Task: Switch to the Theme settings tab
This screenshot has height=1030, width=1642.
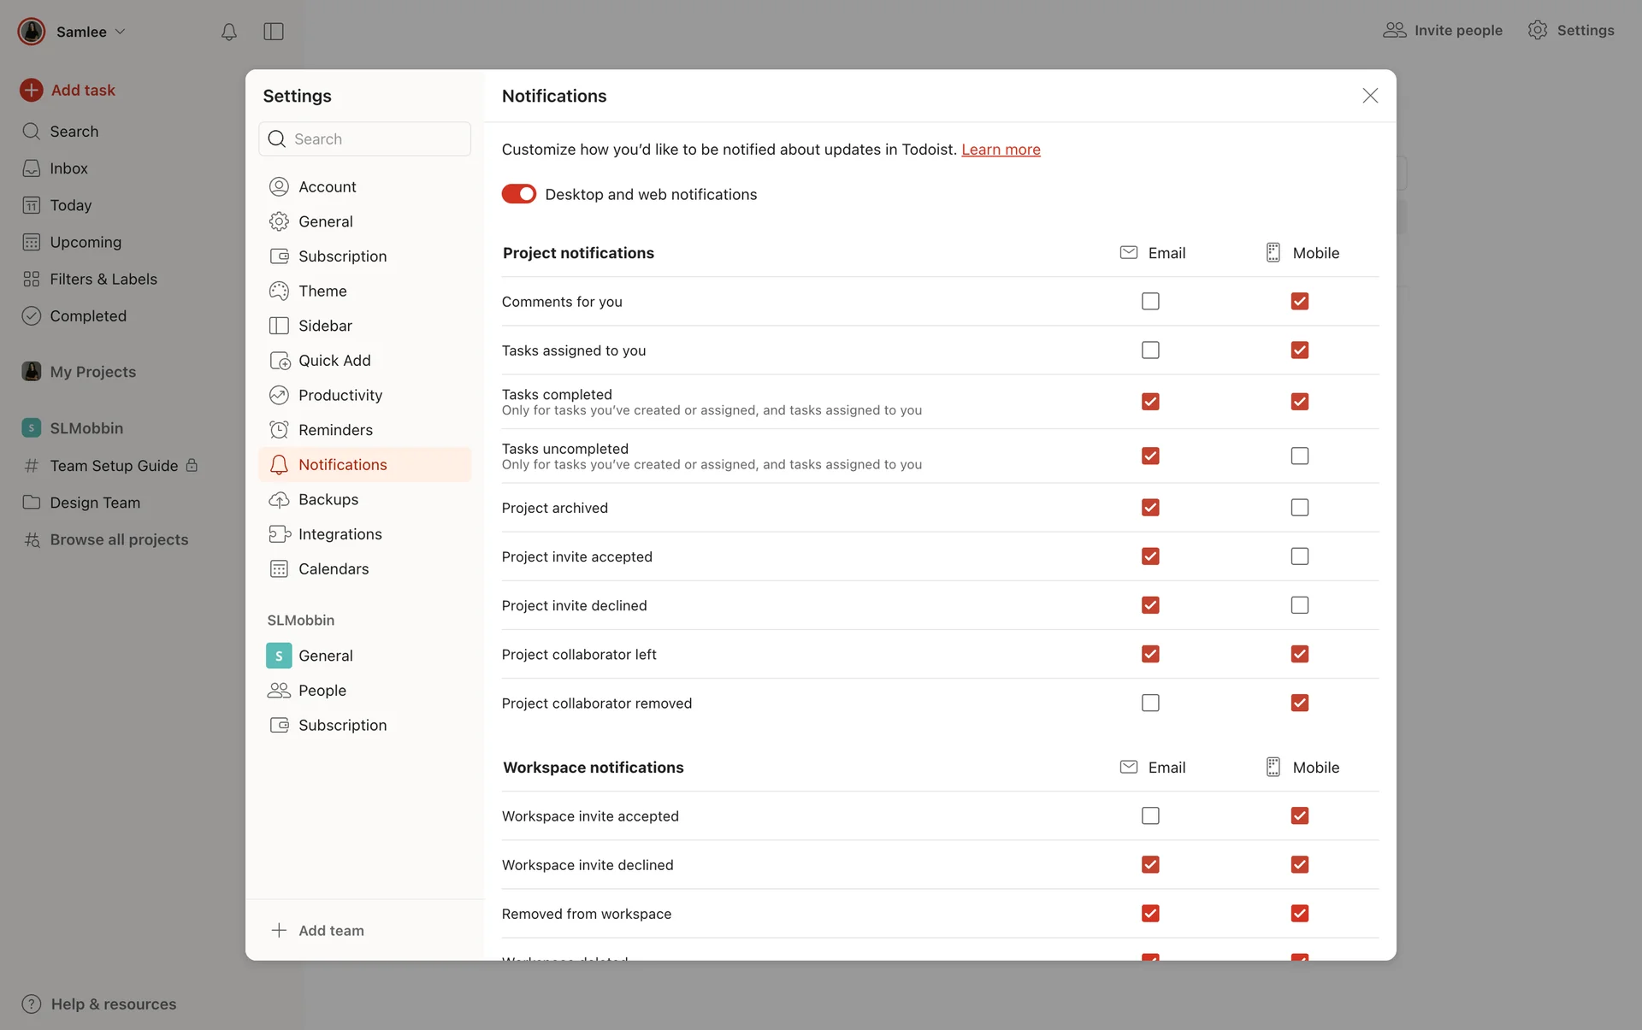Action: (322, 291)
